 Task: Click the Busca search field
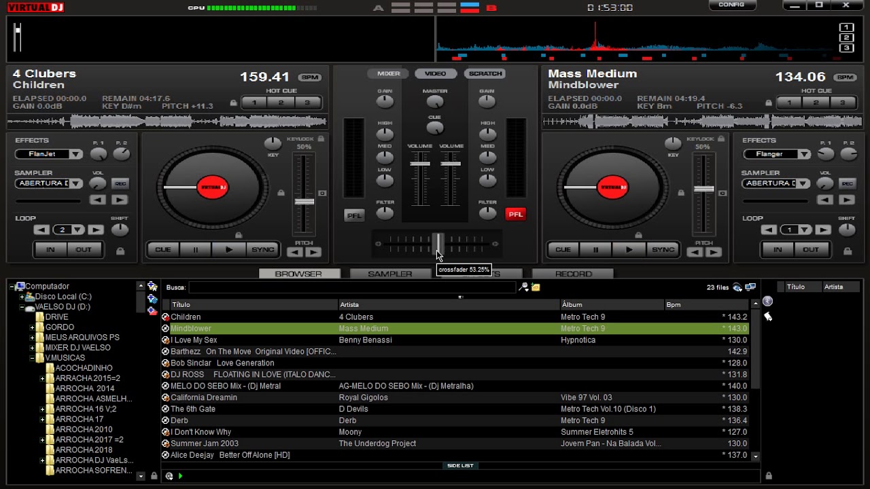tap(351, 287)
